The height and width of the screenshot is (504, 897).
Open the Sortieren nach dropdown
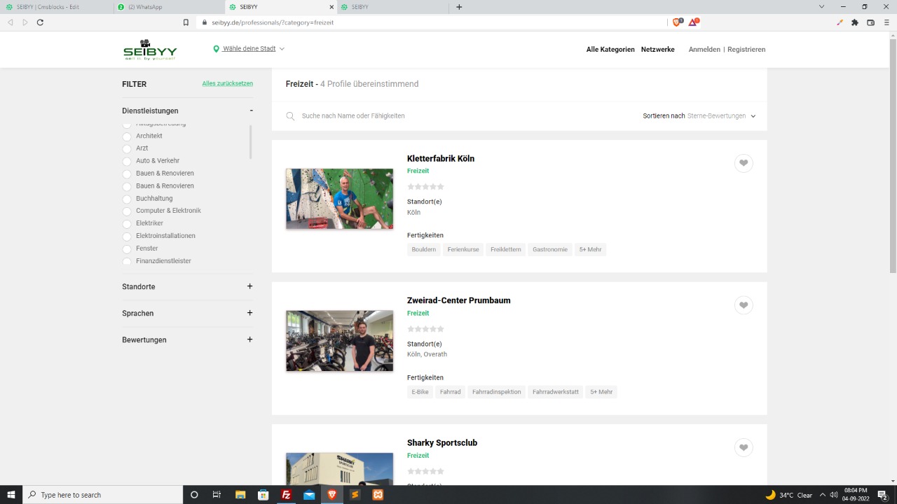tap(699, 116)
